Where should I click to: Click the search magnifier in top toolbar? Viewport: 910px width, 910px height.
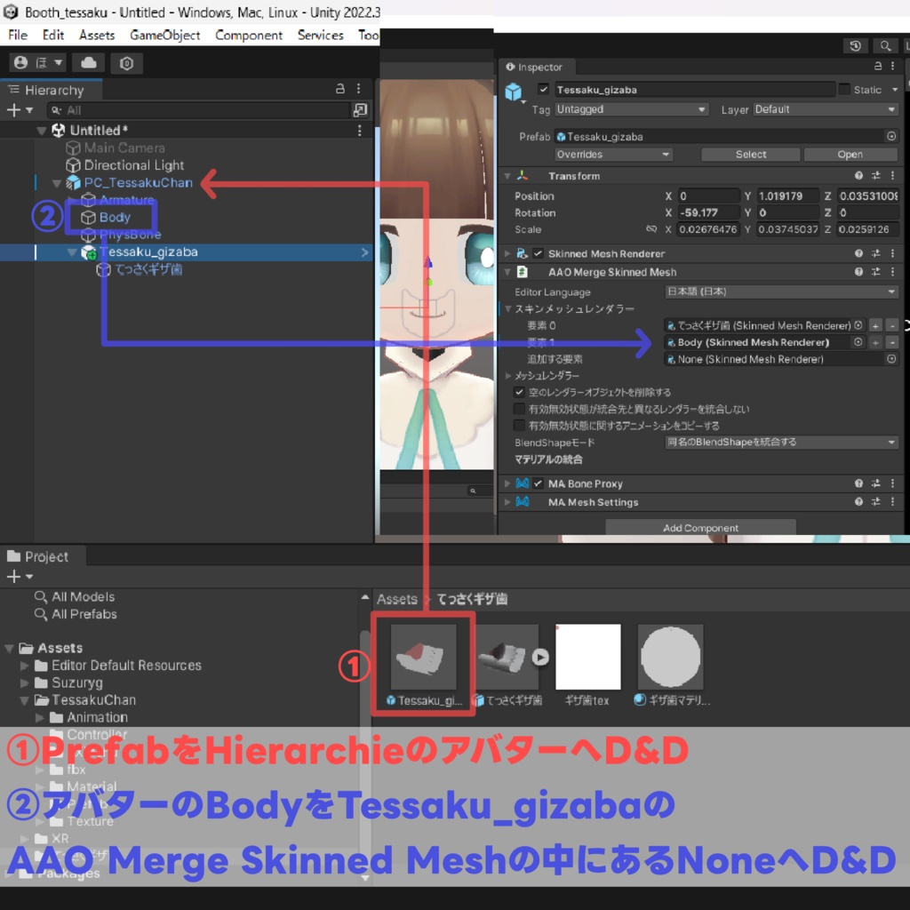pyautogui.click(x=885, y=46)
